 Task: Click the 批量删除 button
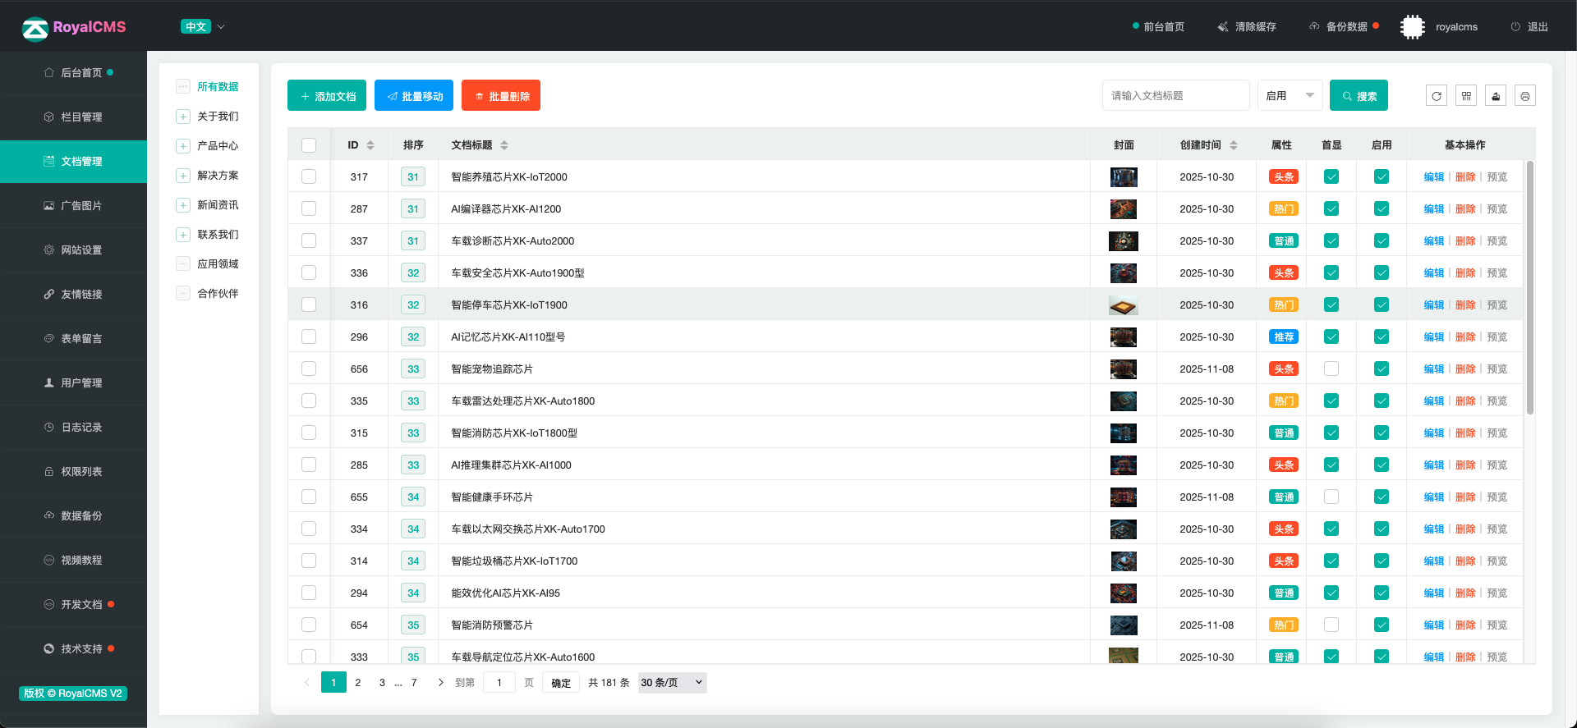coord(501,95)
